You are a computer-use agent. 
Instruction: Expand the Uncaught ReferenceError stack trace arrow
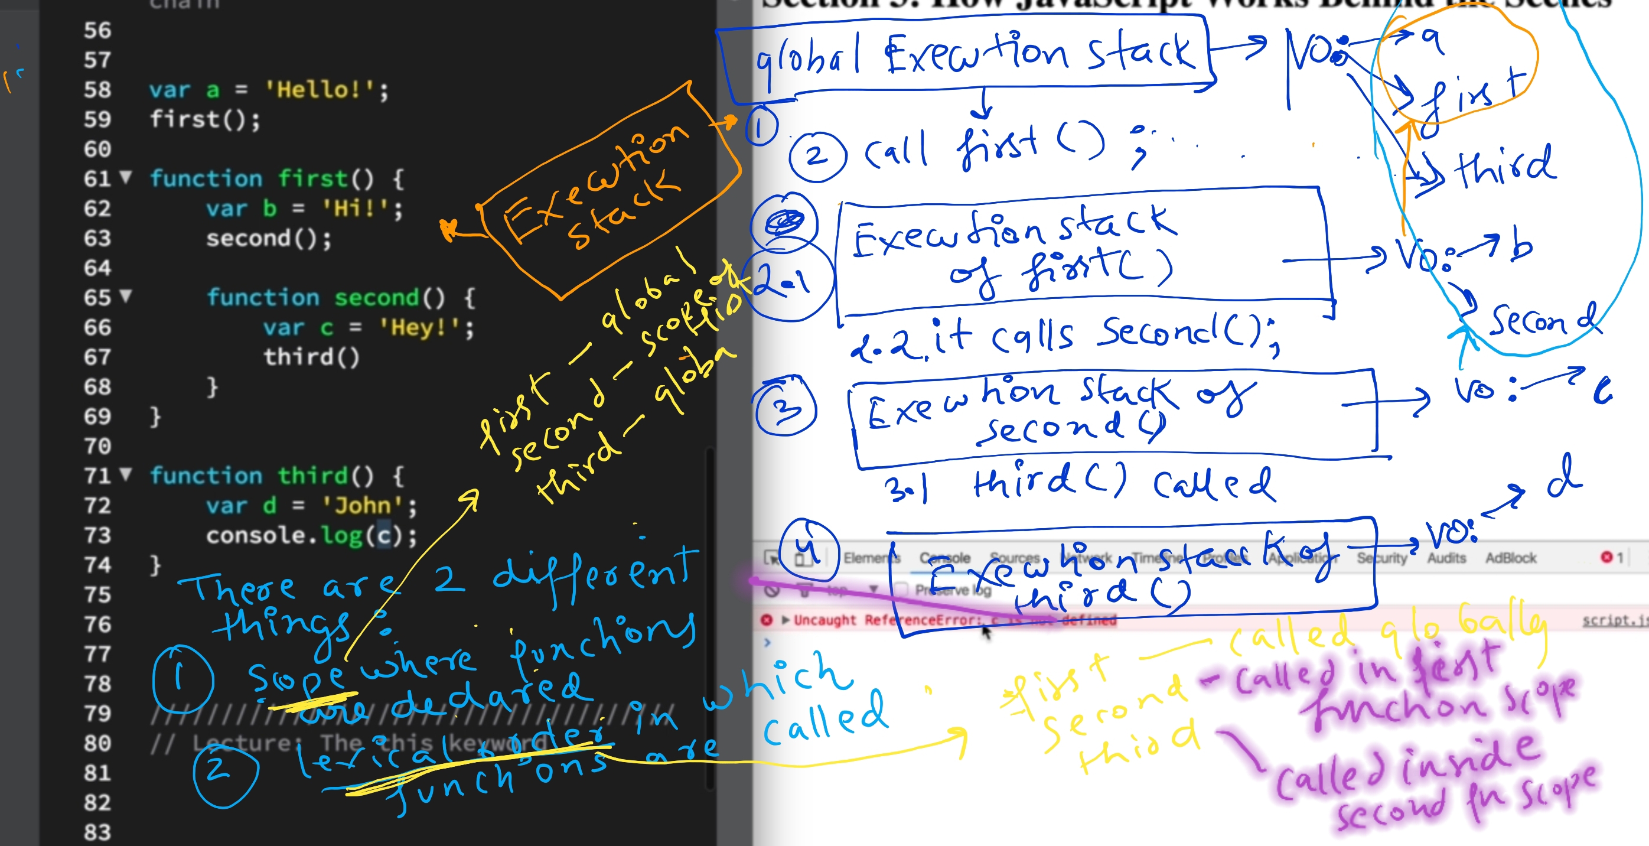786,620
